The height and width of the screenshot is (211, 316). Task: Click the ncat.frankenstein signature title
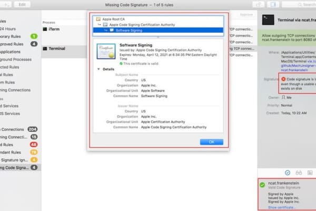[283, 183]
